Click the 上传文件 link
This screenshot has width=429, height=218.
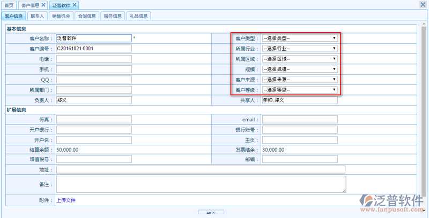(x=66, y=200)
